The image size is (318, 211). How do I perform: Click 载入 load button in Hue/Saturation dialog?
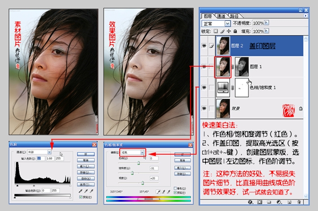coord(183,168)
